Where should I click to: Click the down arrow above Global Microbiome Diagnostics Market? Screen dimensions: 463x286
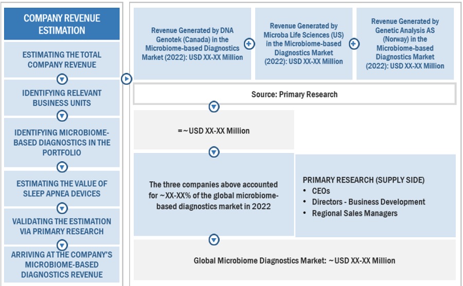[214, 240]
